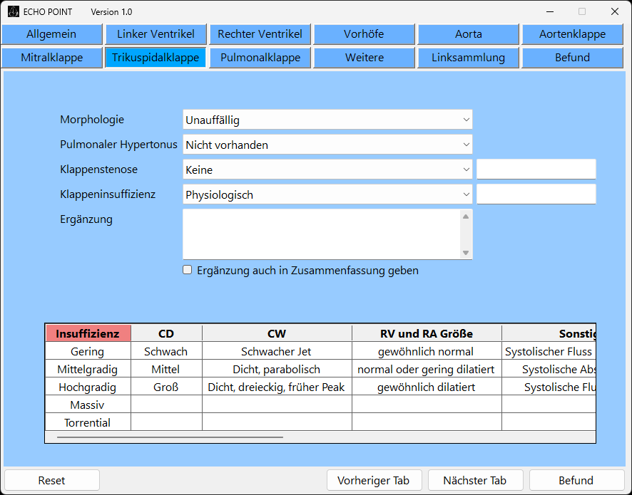
Task: Expand the Pulmonaler Hypertonus dropdown
Action: [x=327, y=145]
